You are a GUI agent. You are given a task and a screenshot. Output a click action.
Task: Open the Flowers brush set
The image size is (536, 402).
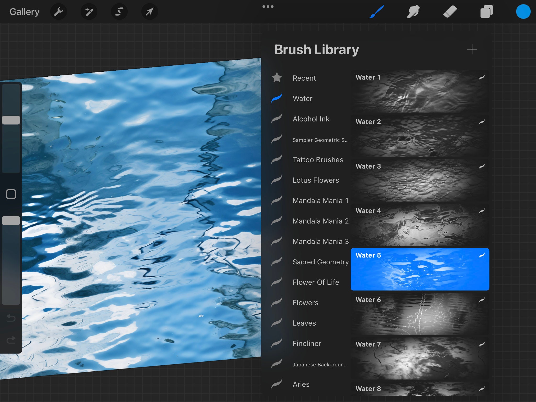[x=305, y=303]
